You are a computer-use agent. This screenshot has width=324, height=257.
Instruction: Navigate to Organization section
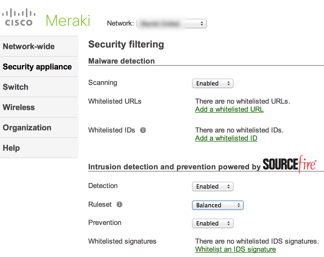click(x=27, y=128)
